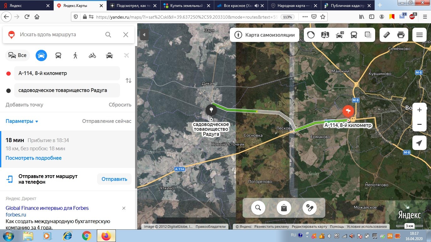
Task: Click the 'Искать вдоль маршрута' search field
Action: [x=60, y=35]
